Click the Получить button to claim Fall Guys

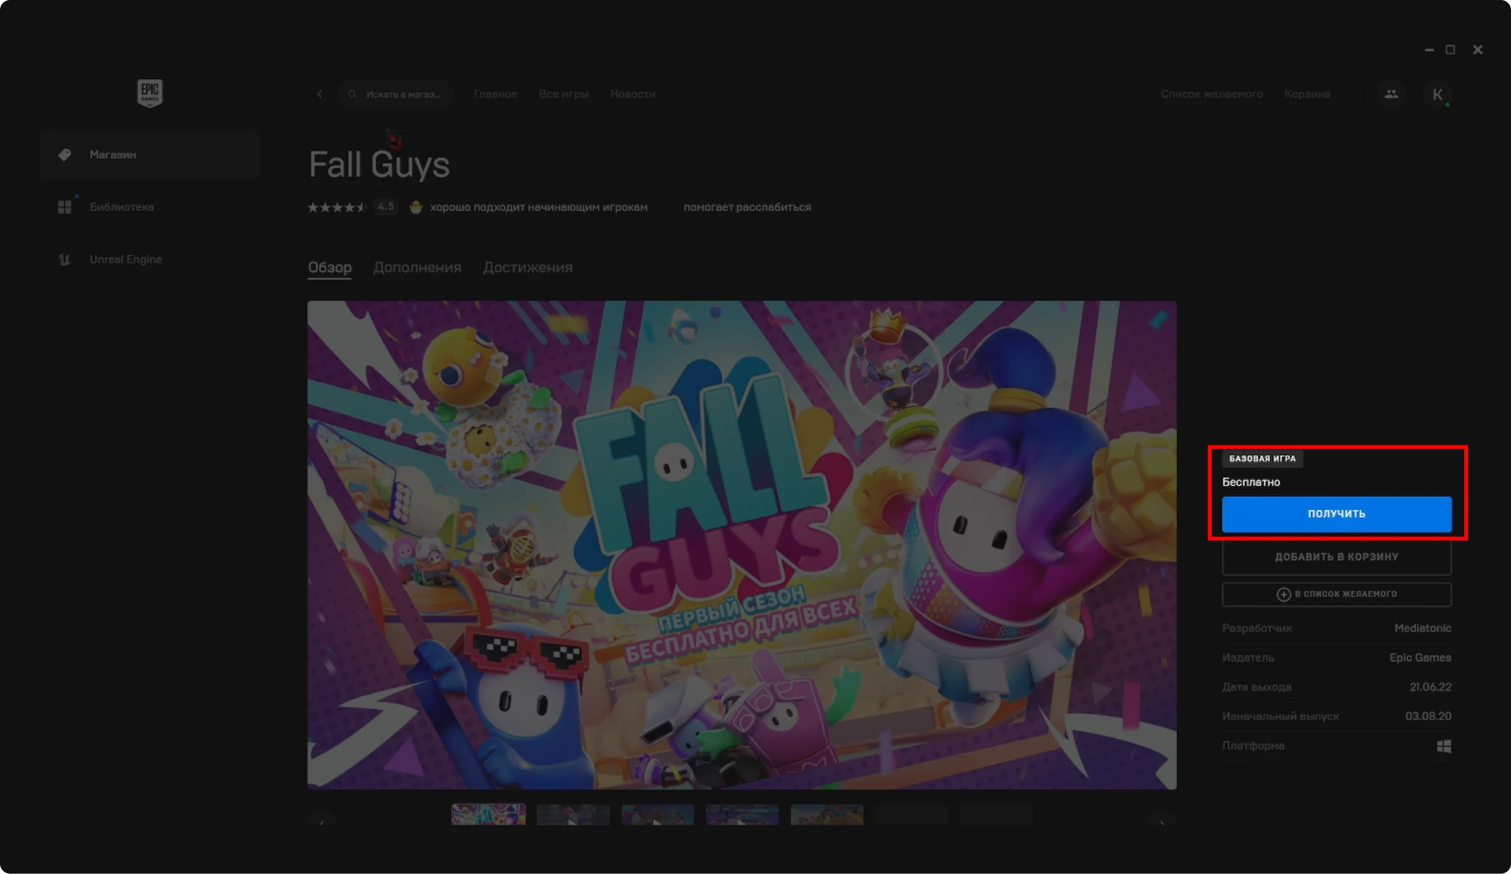(x=1336, y=514)
